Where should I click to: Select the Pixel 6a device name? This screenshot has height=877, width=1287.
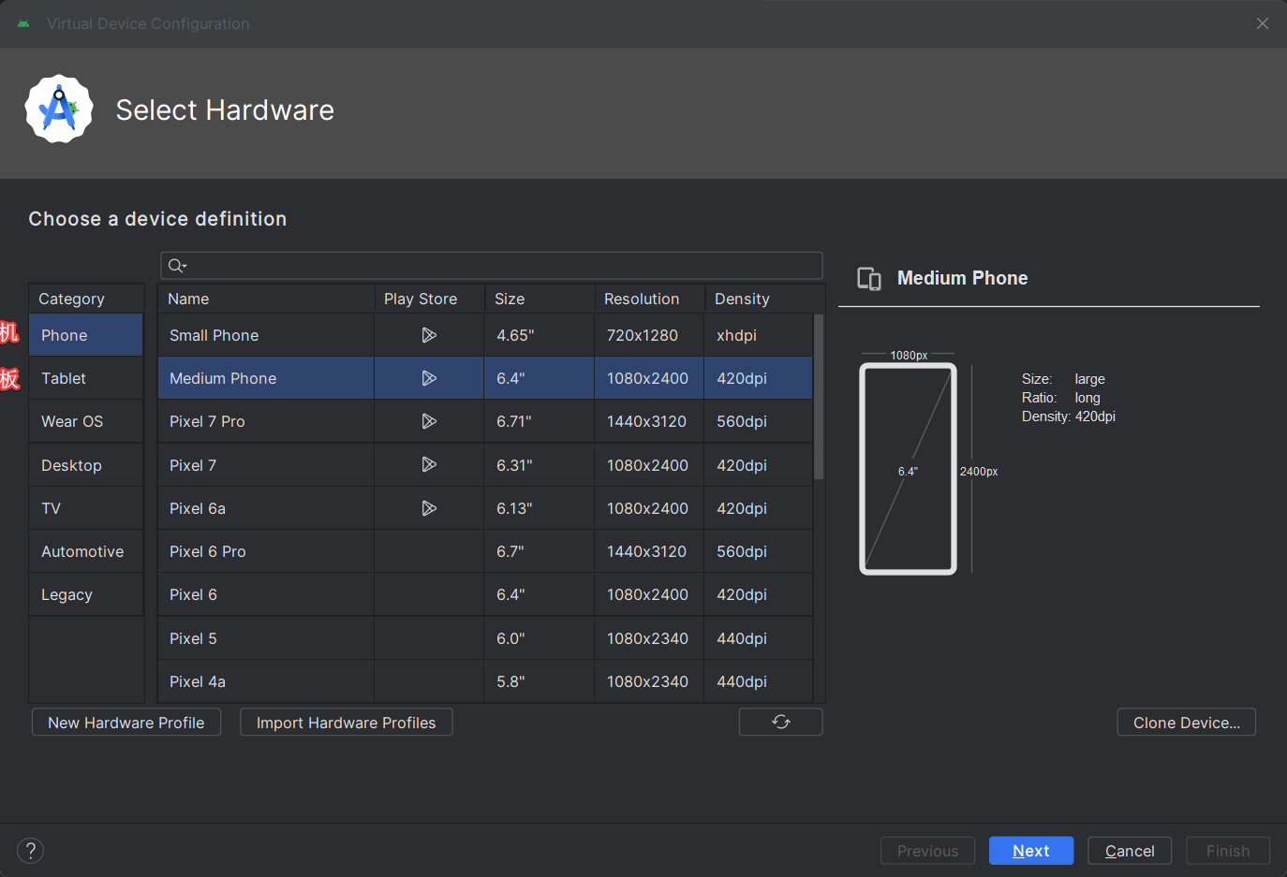(198, 508)
